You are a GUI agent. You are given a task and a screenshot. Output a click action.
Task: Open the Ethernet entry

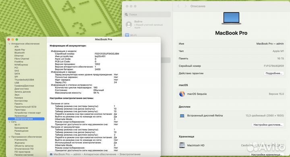coord(19,56)
